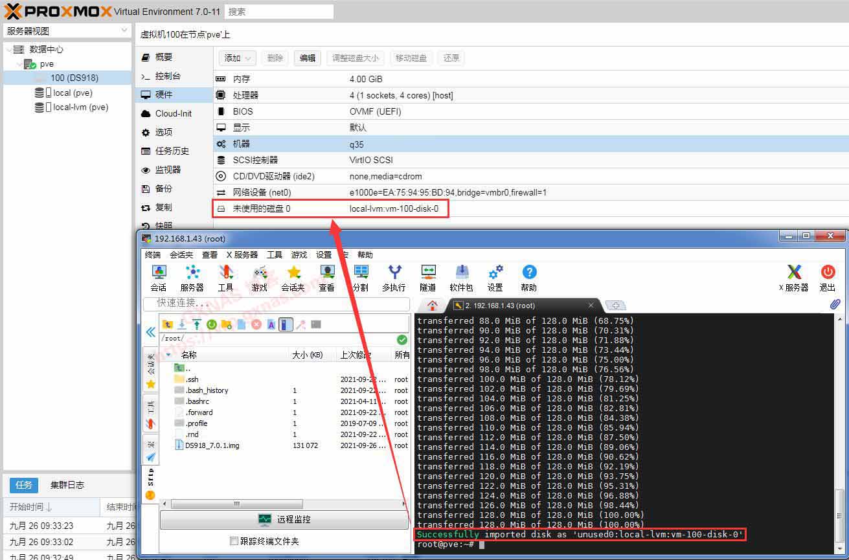Image resolution: width=849 pixels, height=560 pixels.
Task: Open the 添加 dropdown in Proxmox hardware
Action: [236, 58]
